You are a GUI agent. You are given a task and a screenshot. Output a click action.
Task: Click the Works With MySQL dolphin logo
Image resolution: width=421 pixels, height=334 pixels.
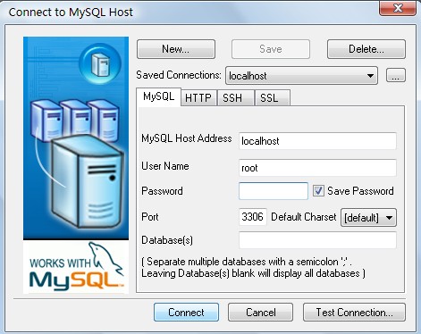[x=76, y=267]
